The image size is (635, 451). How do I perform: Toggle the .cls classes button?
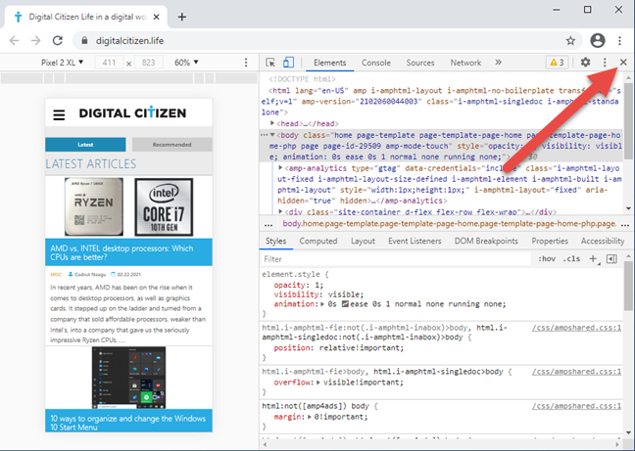coord(571,259)
